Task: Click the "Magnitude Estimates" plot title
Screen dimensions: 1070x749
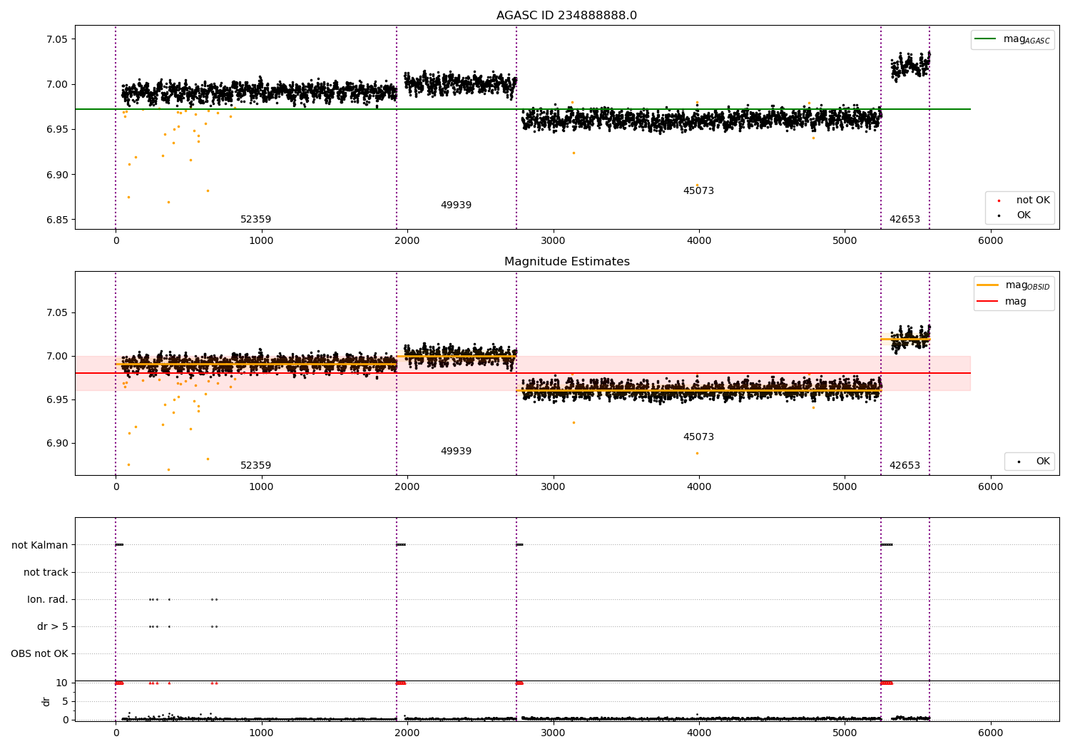Action: coord(566,262)
